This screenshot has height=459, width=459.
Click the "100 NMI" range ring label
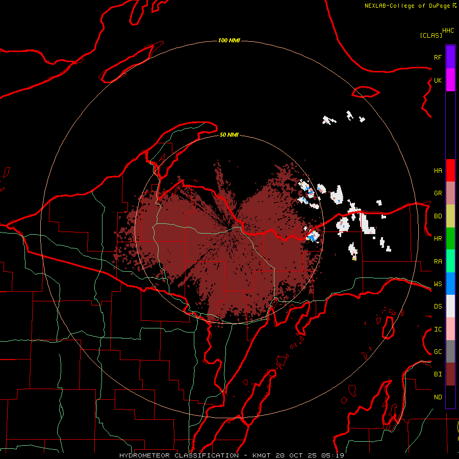(x=229, y=40)
